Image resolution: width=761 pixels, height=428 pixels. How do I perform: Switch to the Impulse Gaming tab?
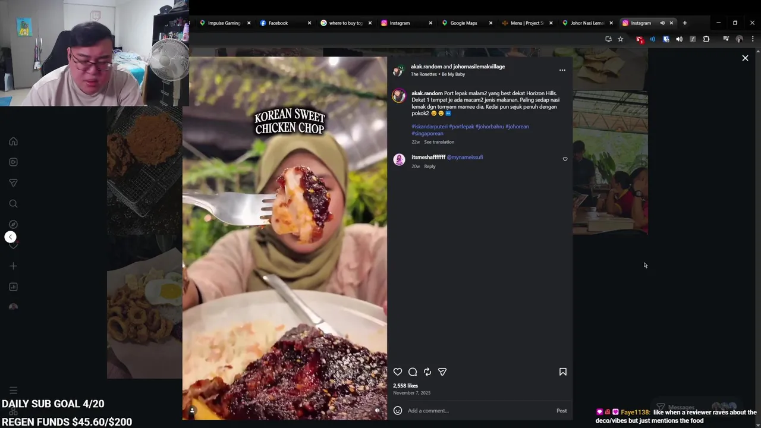[x=224, y=23]
